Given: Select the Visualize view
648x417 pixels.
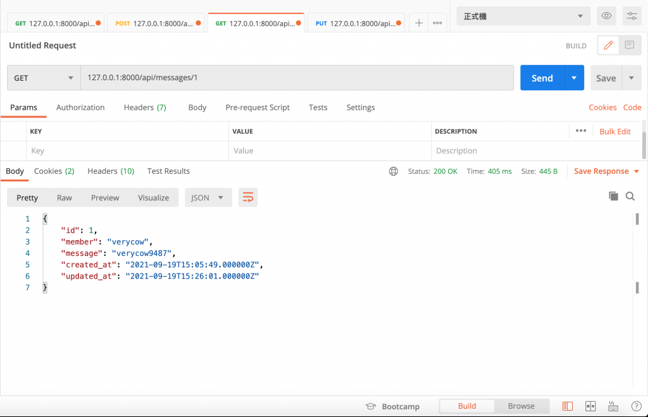Looking at the screenshot, I should [x=153, y=198].
